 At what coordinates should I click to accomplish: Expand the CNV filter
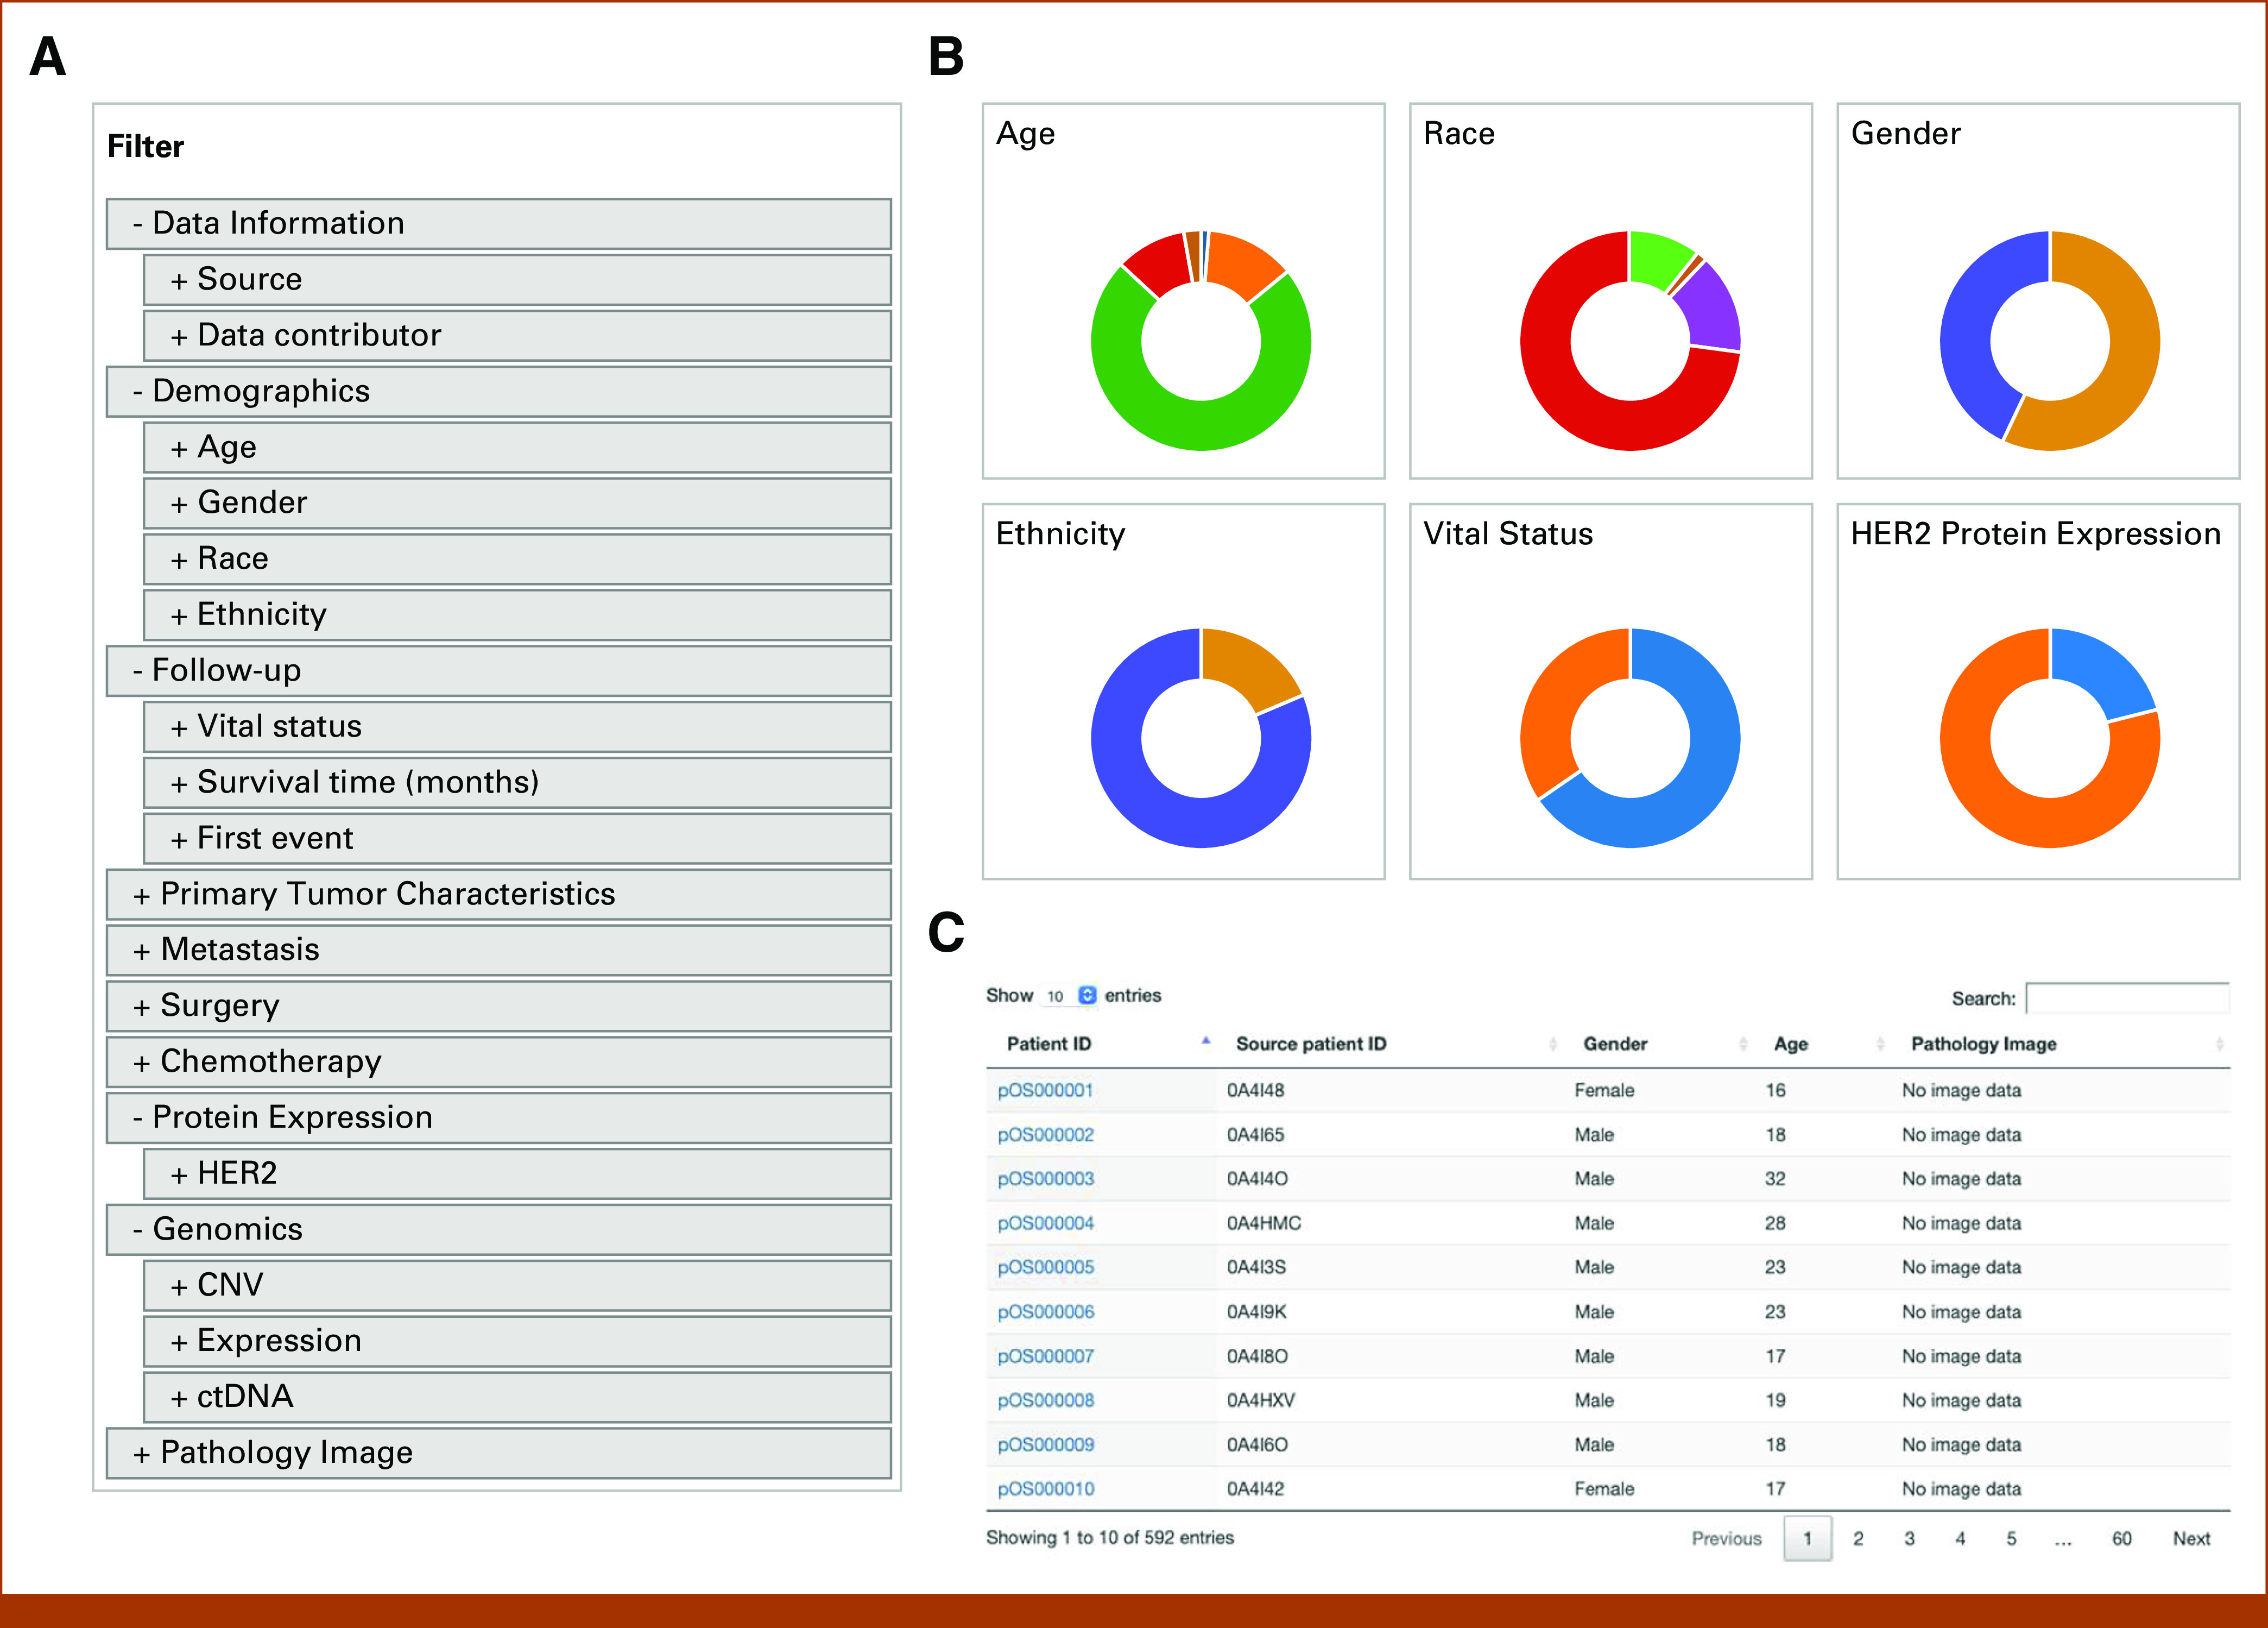point(517,1286)
